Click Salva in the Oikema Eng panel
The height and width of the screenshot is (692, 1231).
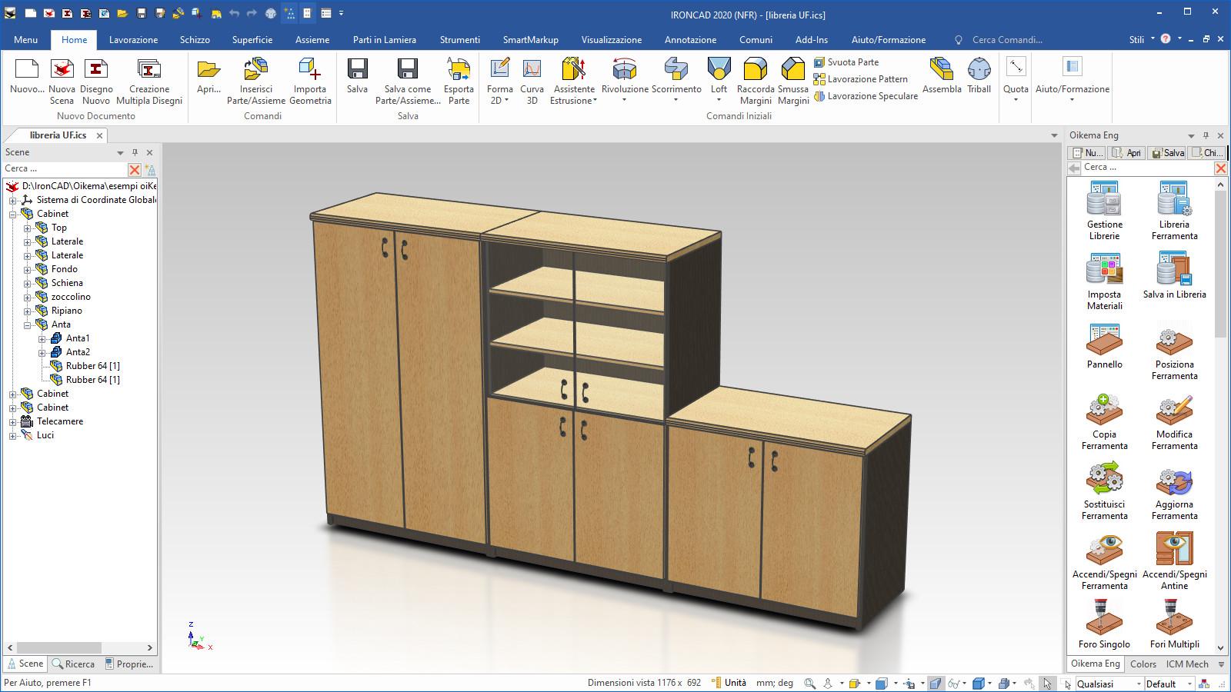point(1167,152)
